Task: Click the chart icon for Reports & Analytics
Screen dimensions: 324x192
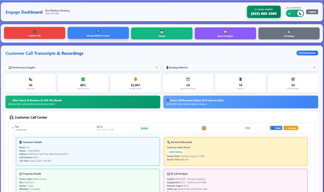Action: [225, 32]
